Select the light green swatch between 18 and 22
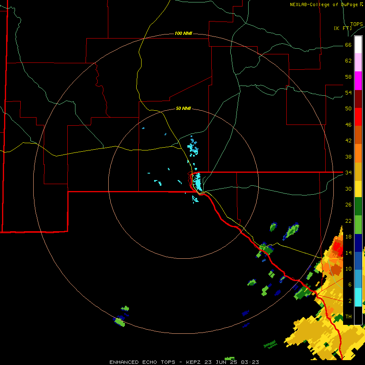 coord(358,225)
